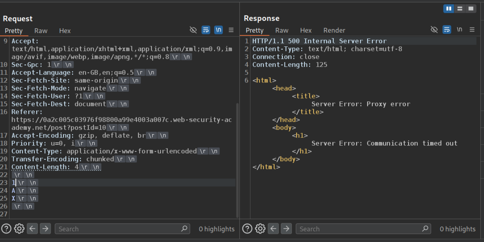Toggle non-printable \n characters in Response
Screen dimensions: 484x242
[x=459, y=30]
